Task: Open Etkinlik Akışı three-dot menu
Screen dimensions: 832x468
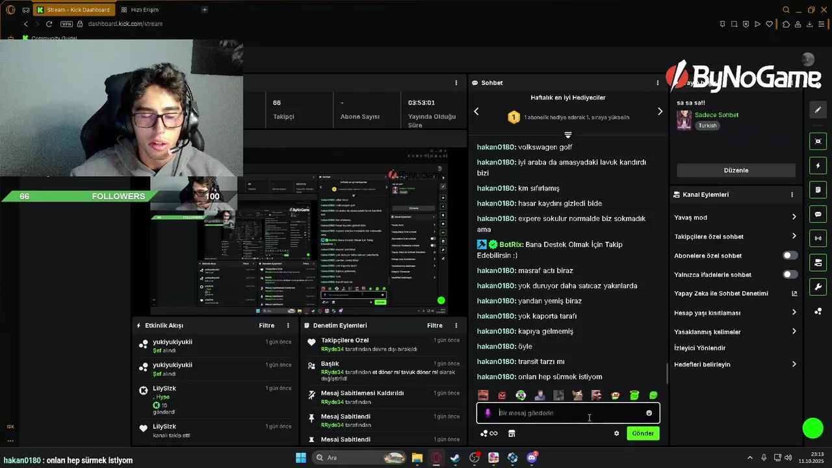Action: pyautogui.click(x=288, y=326)
